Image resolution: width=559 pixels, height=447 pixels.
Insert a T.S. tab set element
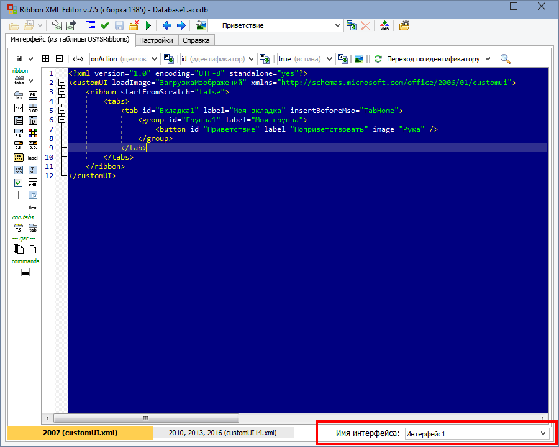tap(19, 227)
